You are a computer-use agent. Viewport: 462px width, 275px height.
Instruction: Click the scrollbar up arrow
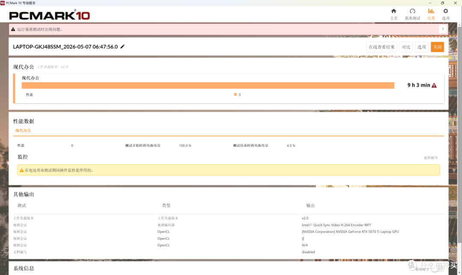(x=459, y=25)
